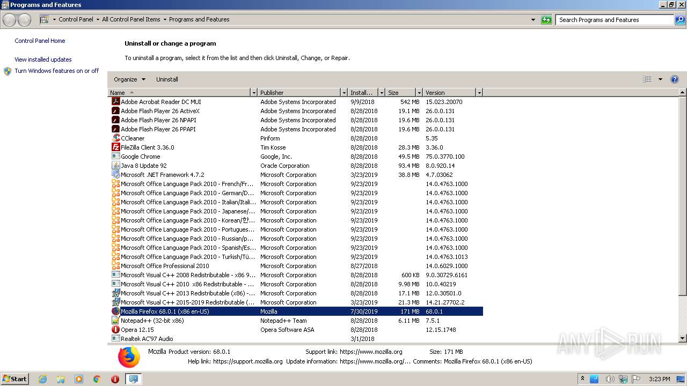The width and height of the screenshot is (687, 386).
Task: Click the search magnifier icon
Action: pyautogui.click(x=679, y=20)
